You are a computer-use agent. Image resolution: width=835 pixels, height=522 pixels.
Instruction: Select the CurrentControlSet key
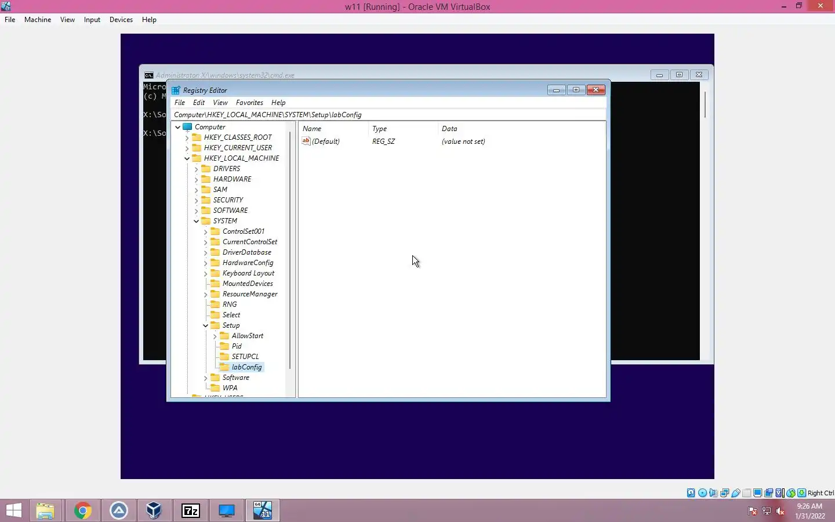pyautogui.click(x=250, y=242)
